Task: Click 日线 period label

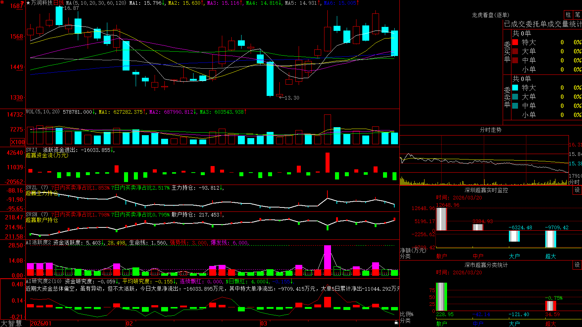Action: pyautogui.click(x=58, y=3)
